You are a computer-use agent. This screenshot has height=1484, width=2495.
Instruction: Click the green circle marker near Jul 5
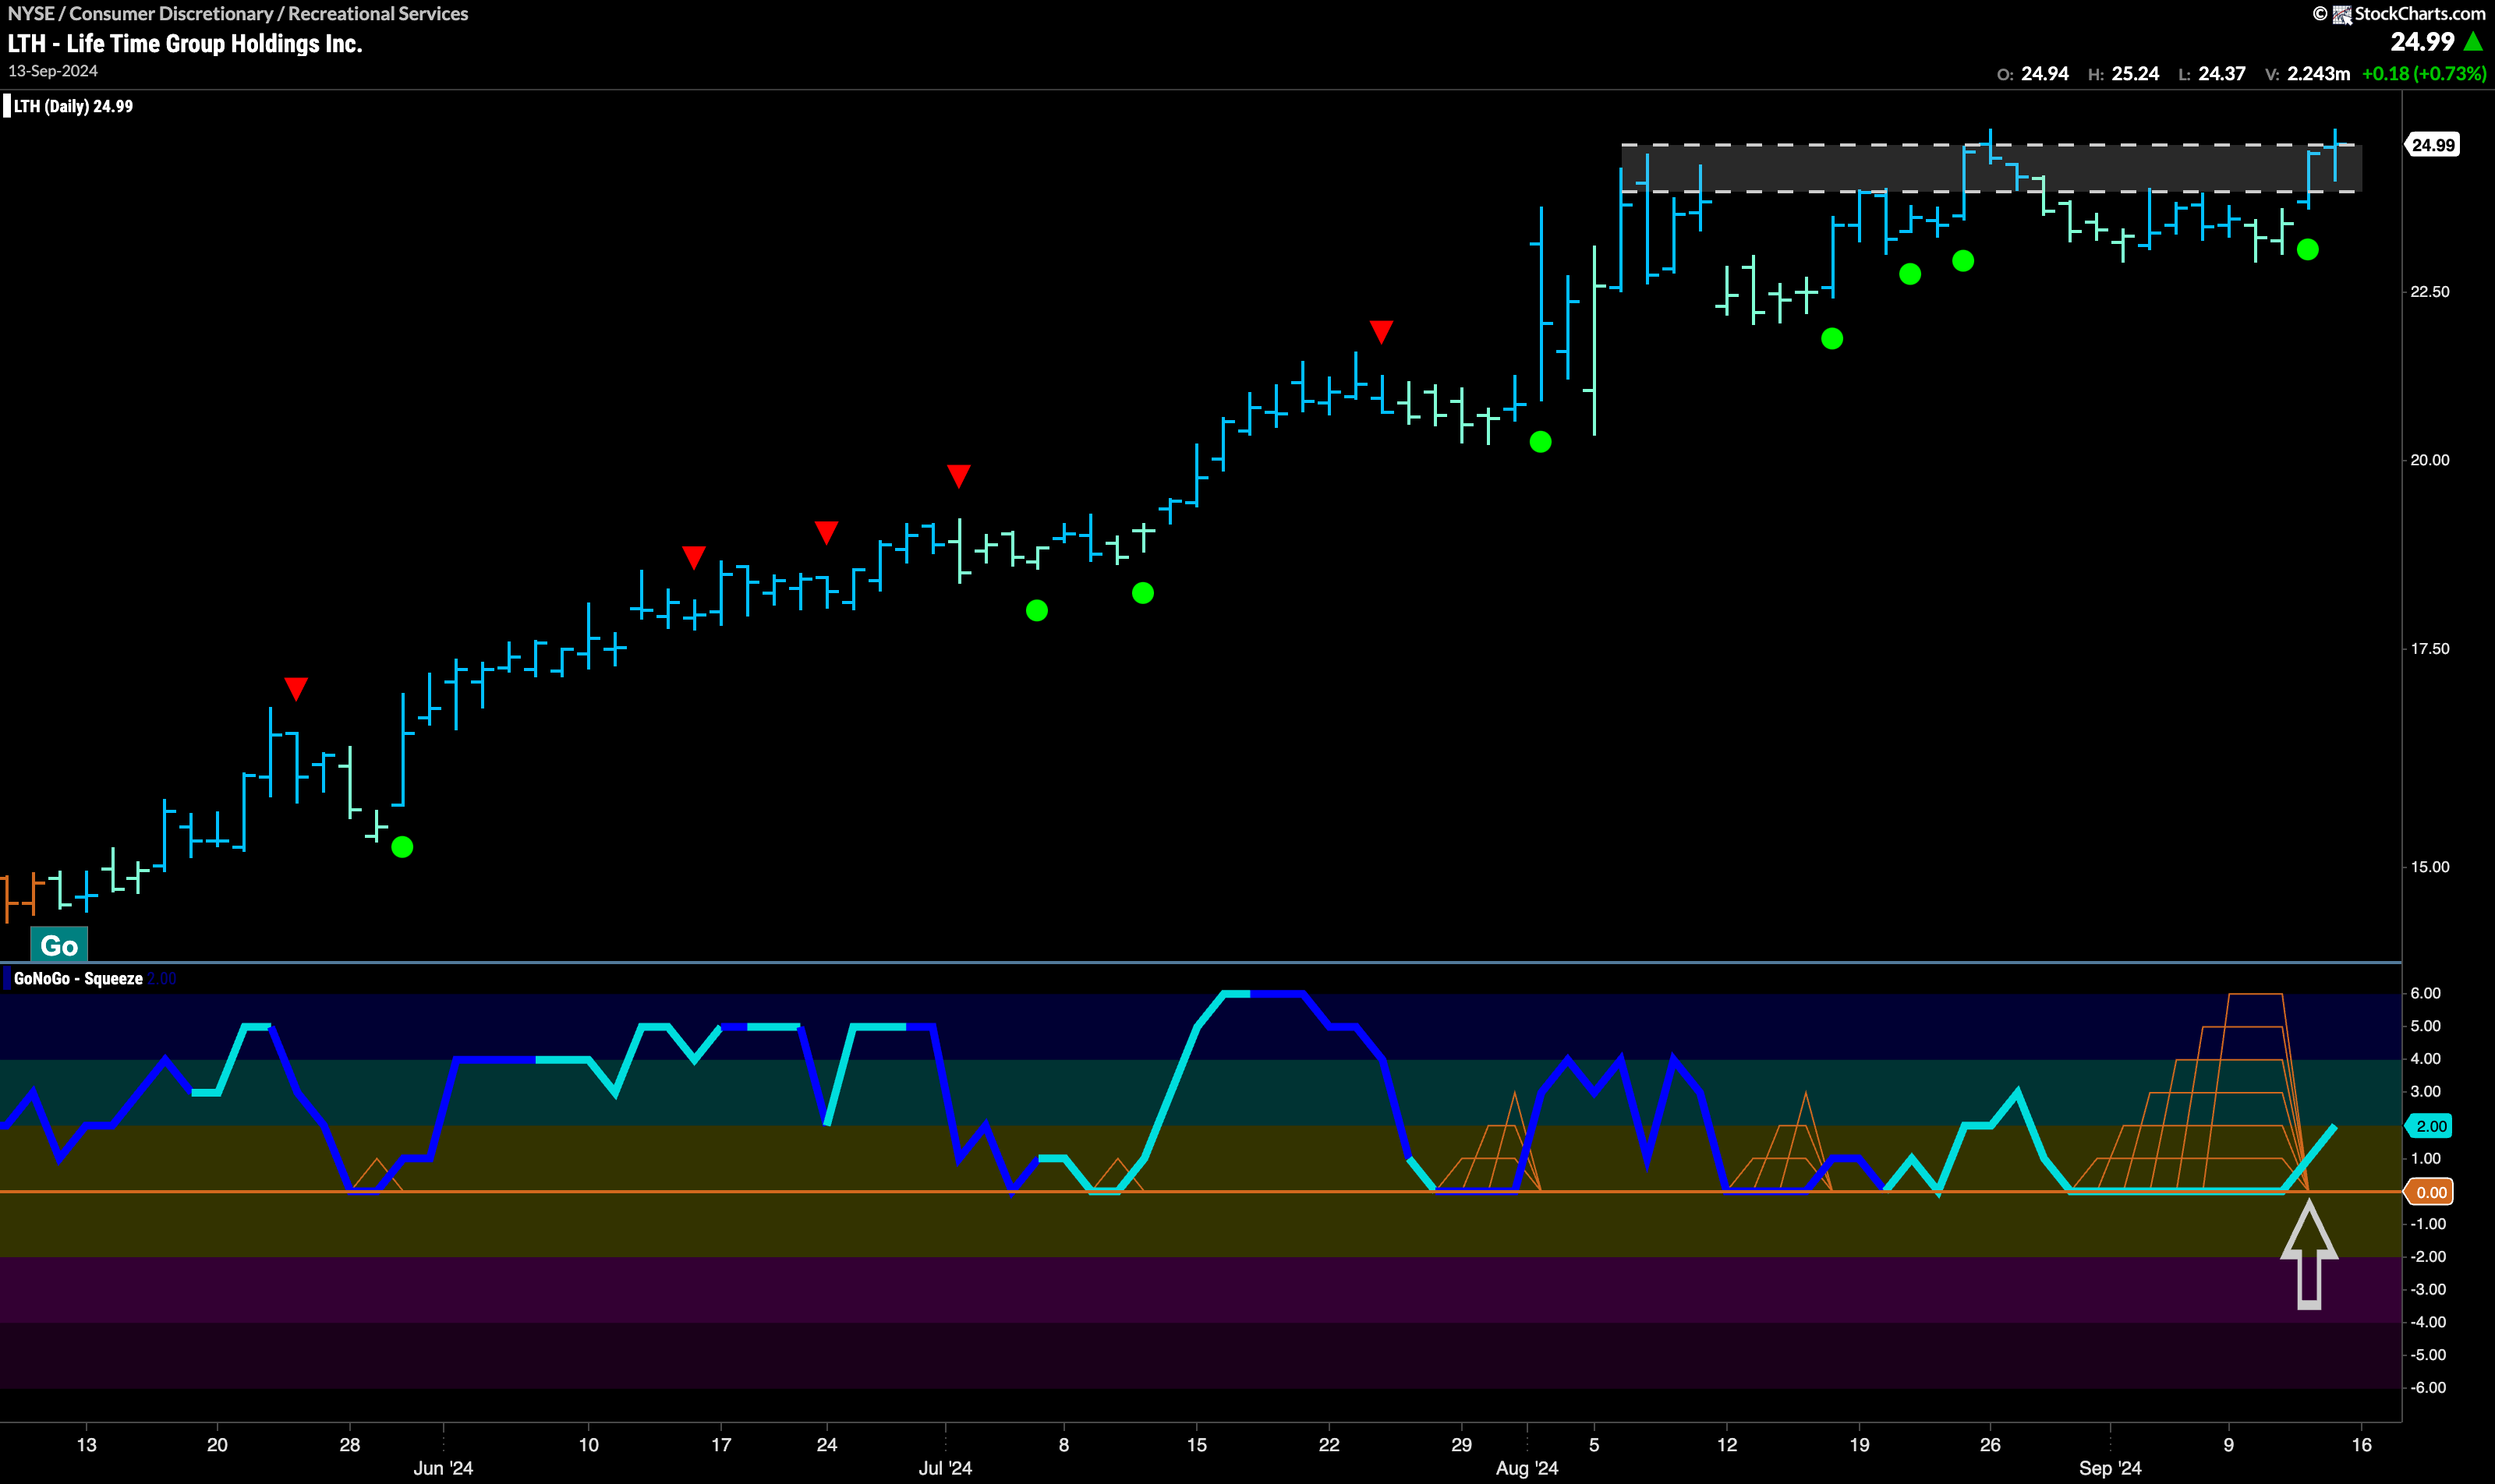coord(1038,610)
